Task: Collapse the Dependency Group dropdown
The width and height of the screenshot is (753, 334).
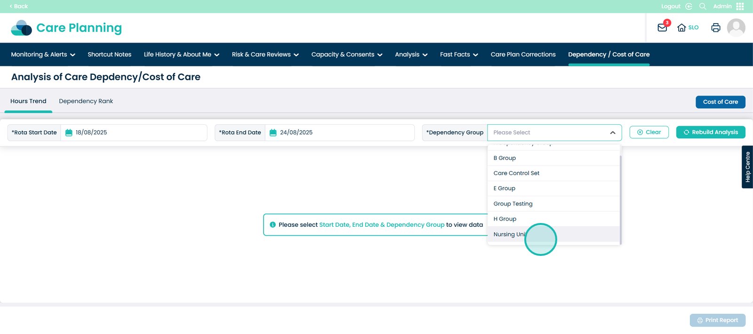Action: [612, 133]
